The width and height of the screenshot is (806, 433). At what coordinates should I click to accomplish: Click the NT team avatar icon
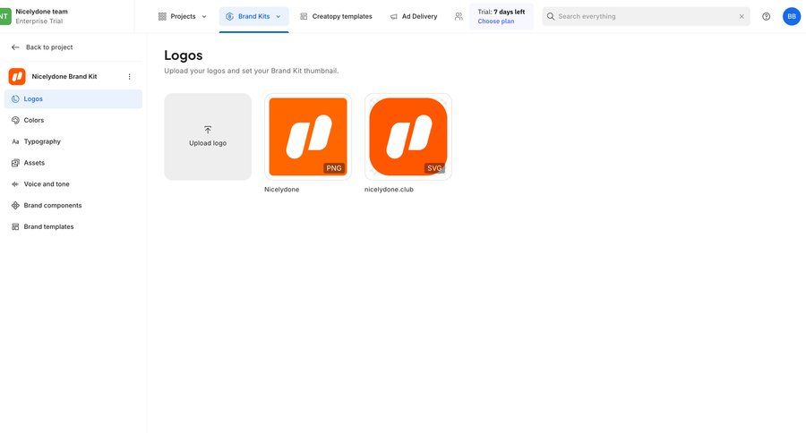[5, 16]
